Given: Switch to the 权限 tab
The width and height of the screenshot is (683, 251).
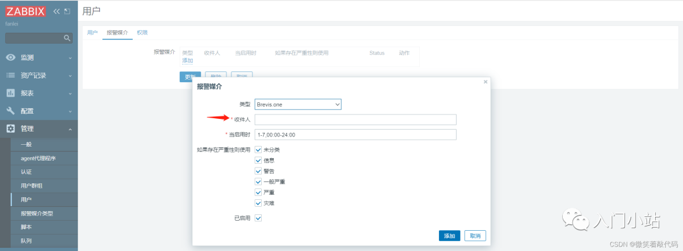Looking at the screenshot, I should (142, 33).
